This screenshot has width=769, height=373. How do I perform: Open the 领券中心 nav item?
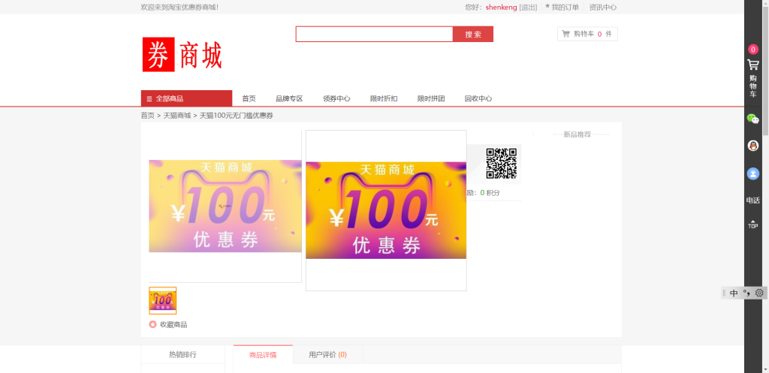pyautogui.click(x=336, y=98)
